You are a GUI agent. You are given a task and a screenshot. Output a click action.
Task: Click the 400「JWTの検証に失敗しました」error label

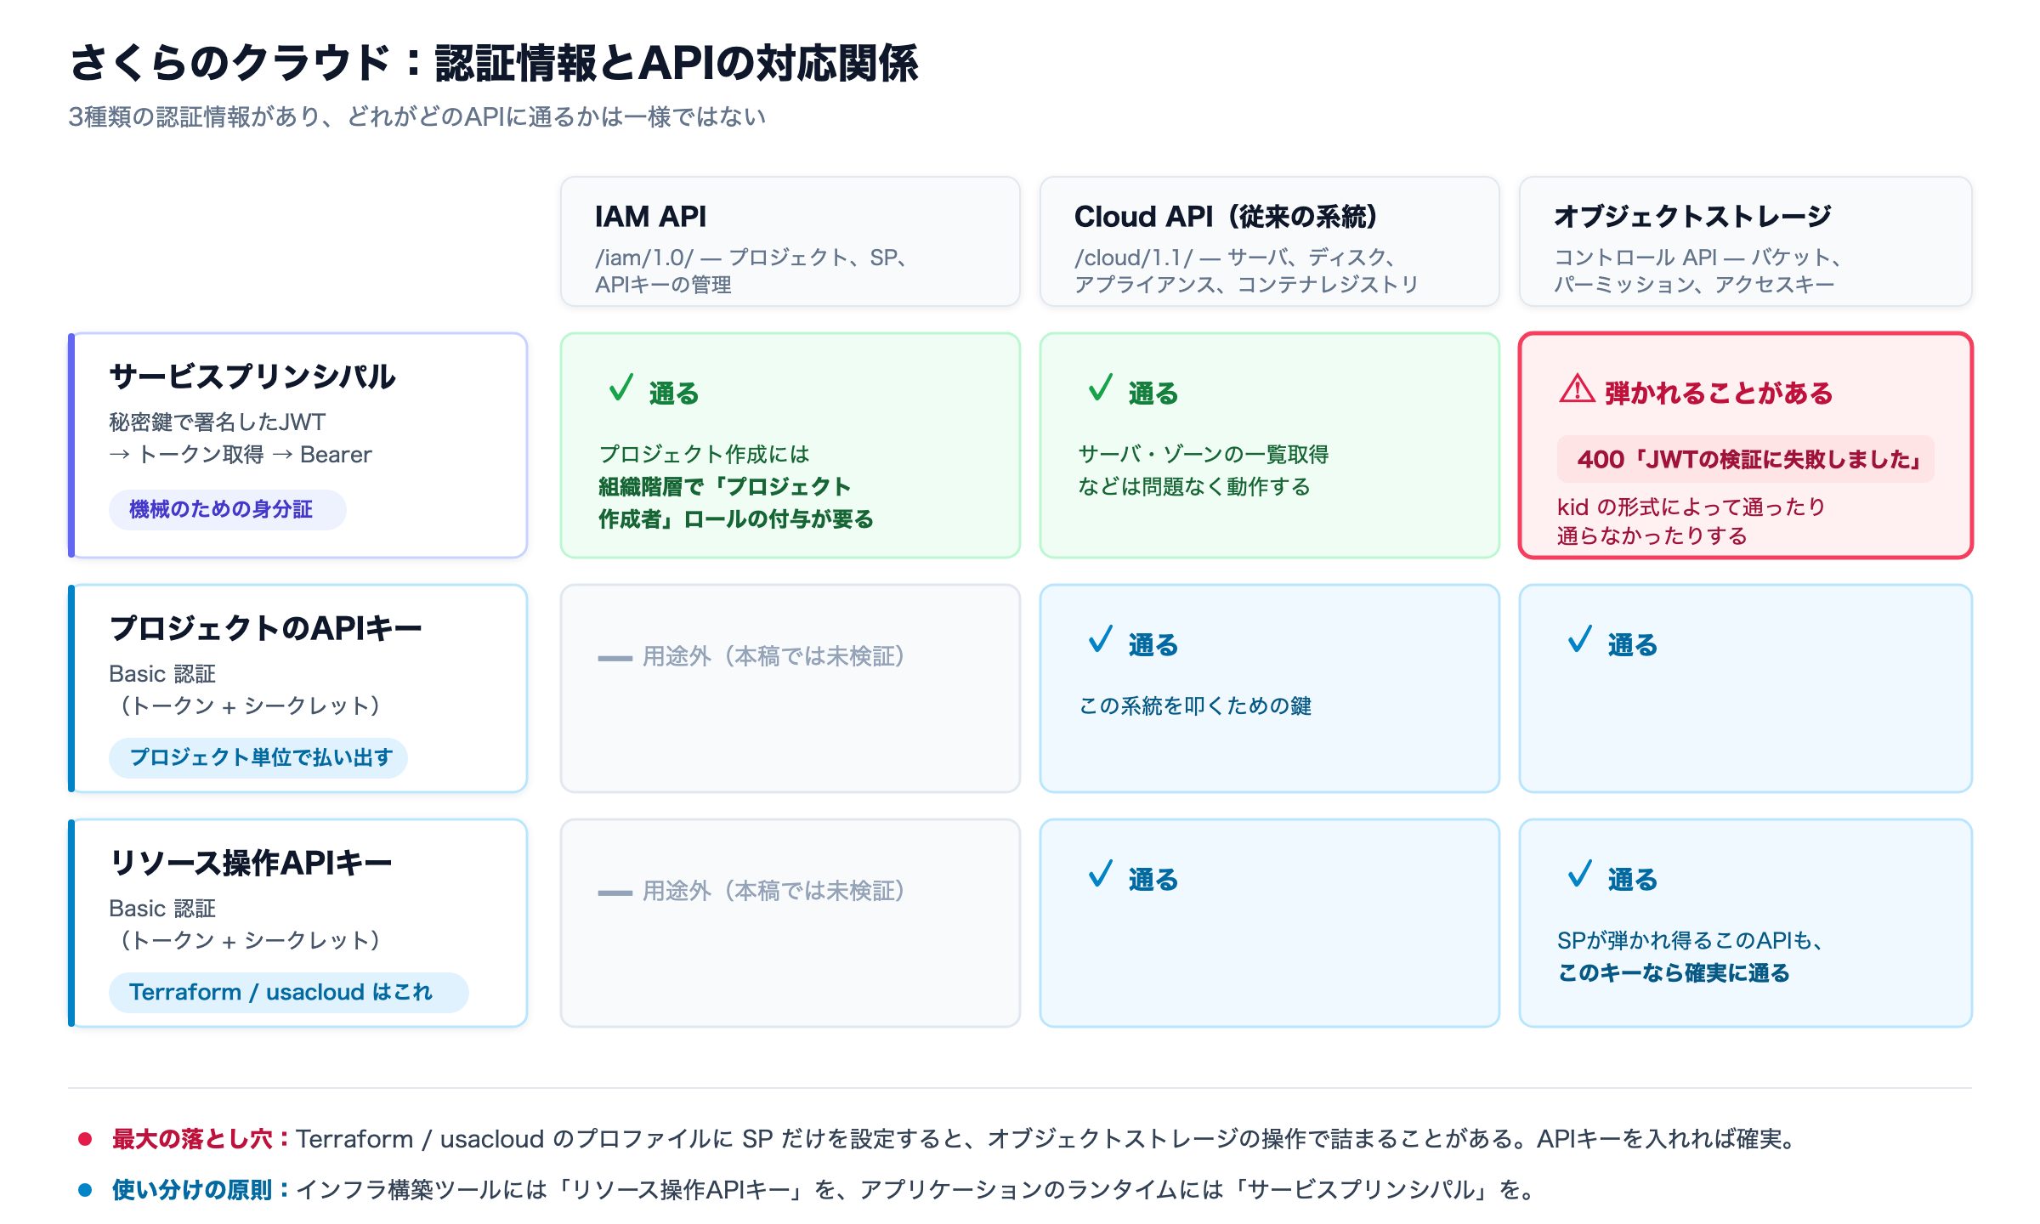pyautogui.click(x=1745, y=459)
